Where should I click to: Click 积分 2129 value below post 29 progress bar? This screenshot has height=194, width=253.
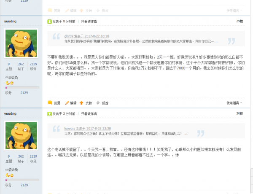click(24, 93)
